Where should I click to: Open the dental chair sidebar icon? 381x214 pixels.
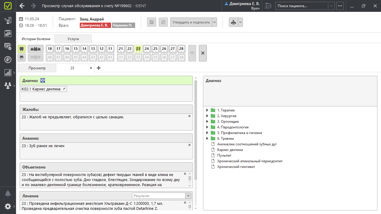pos(8,21)
